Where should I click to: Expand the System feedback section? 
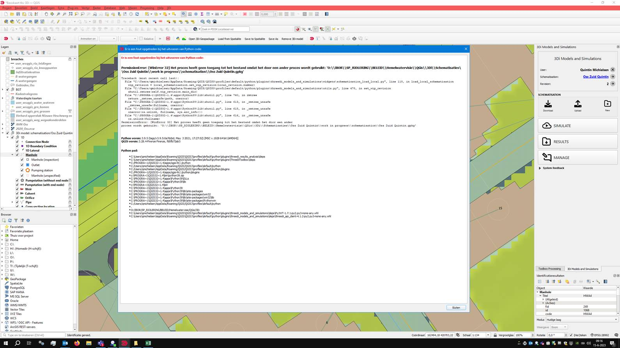point(540,168)
